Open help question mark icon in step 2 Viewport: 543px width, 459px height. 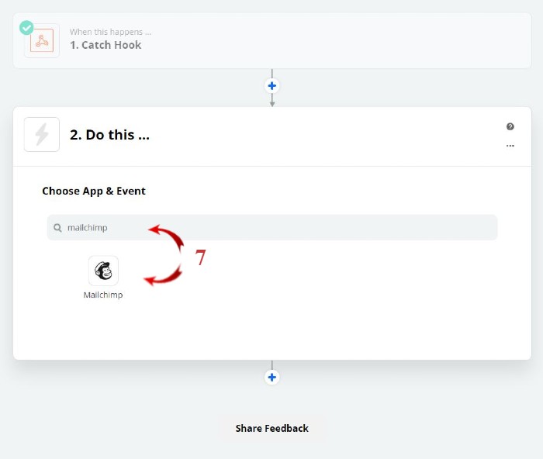(510, 126)
